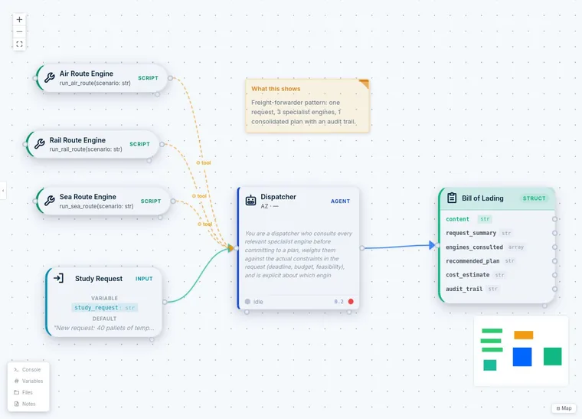Click the Bill of Lading header title
This screenshot has width=582, height=419.
[482, 198]
